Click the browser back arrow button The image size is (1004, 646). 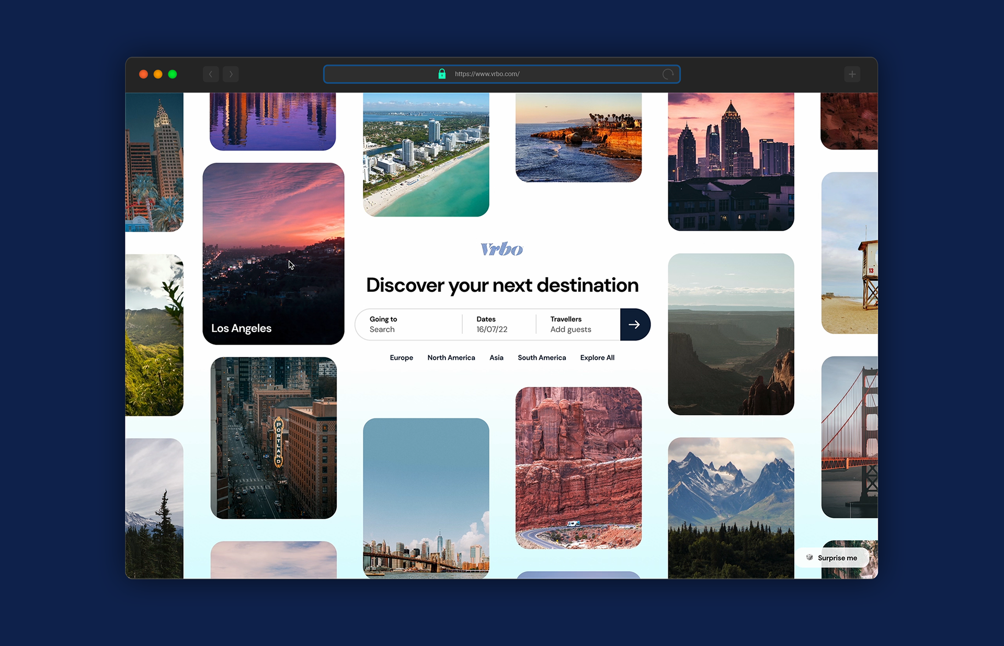pos(211,74)
